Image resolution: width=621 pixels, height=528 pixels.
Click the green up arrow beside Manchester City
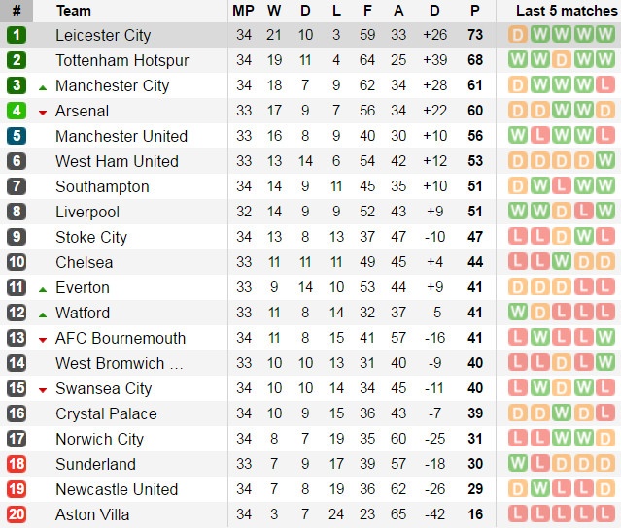[x=43, y=86]
